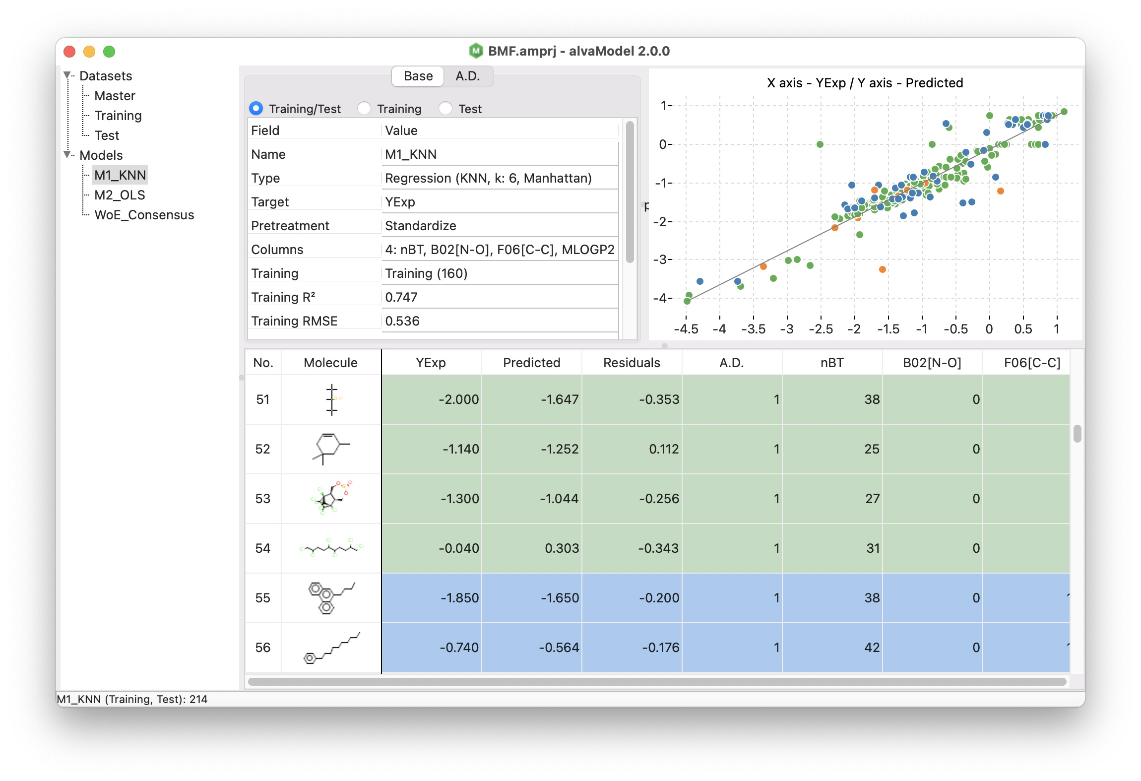Click the Type value 'Regression (KNN, k: 6, Manhattan)'
1141x781 pixels.
point(500,178)
